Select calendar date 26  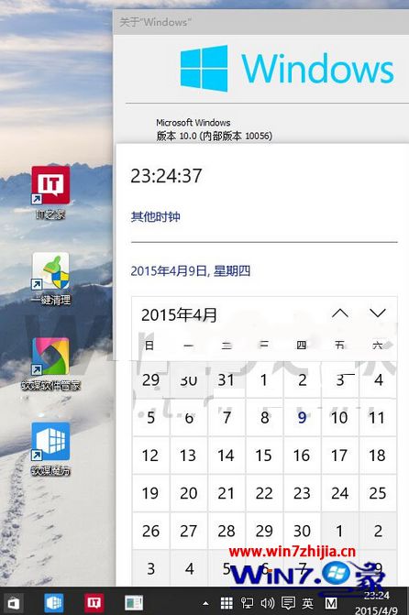[x=150, y=531]
